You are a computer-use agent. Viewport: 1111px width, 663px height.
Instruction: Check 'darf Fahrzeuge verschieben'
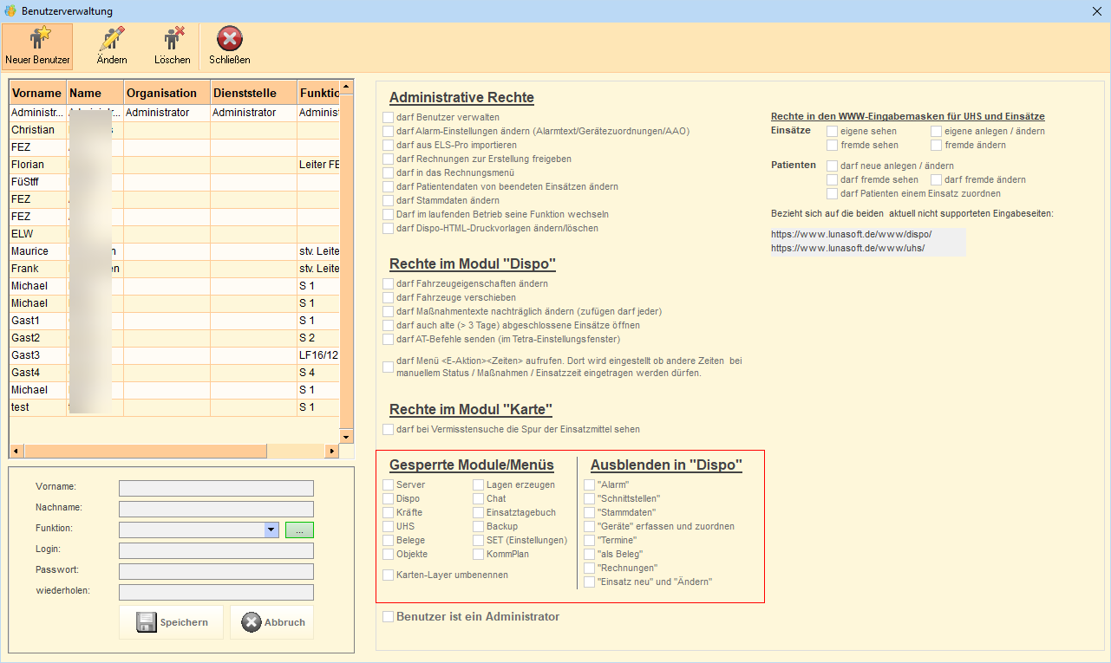(388, 297)
